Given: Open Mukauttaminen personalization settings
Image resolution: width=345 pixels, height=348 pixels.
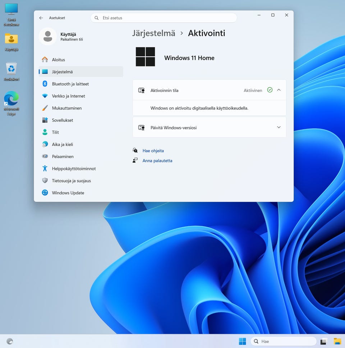Looking at the screenshot, I should tap(66, 108).
